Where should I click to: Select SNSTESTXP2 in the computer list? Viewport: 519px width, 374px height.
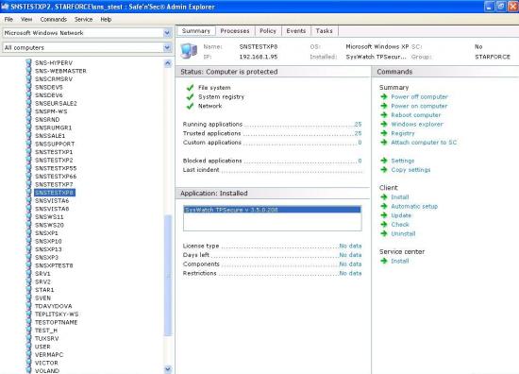54,160
